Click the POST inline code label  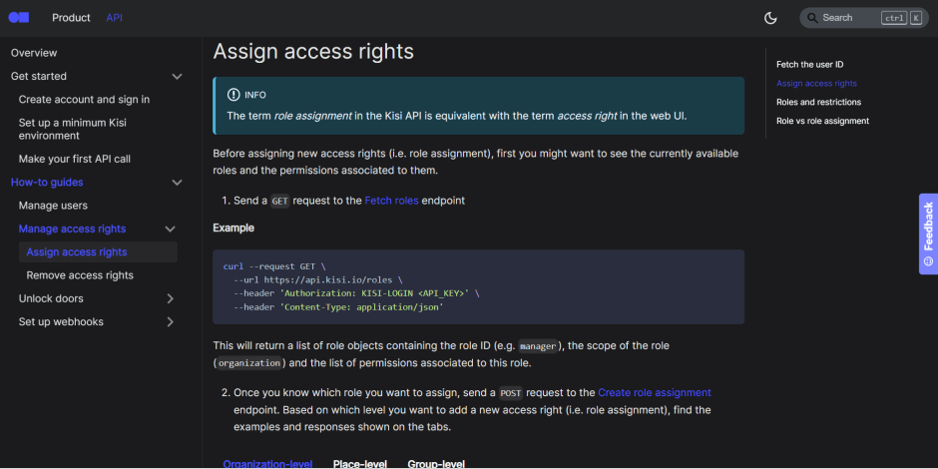(x=511, y=393)
